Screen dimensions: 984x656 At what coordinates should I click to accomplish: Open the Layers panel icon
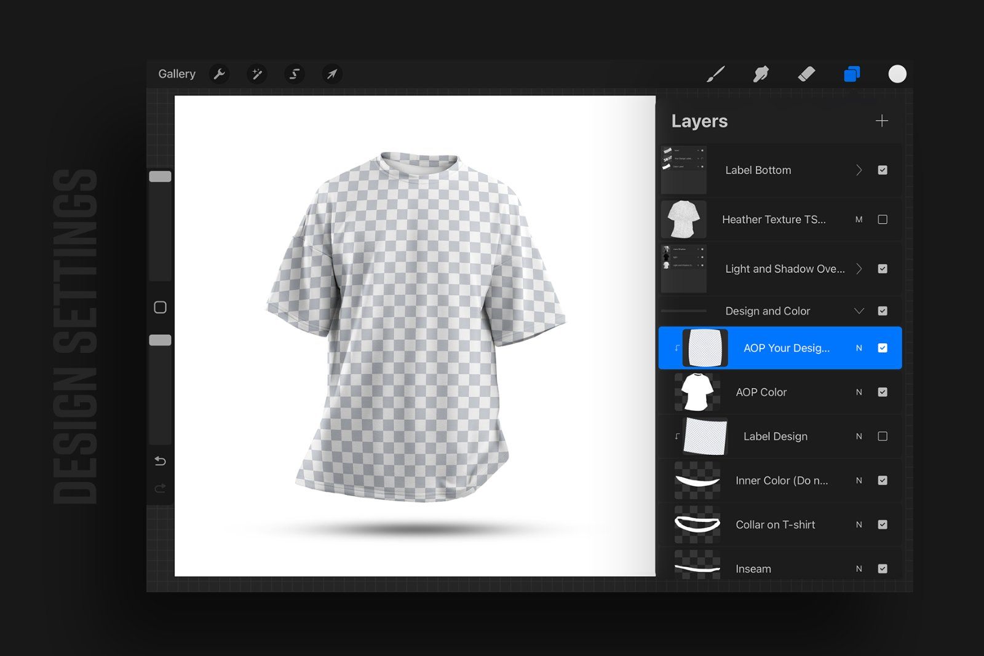[x=851, y=74]
